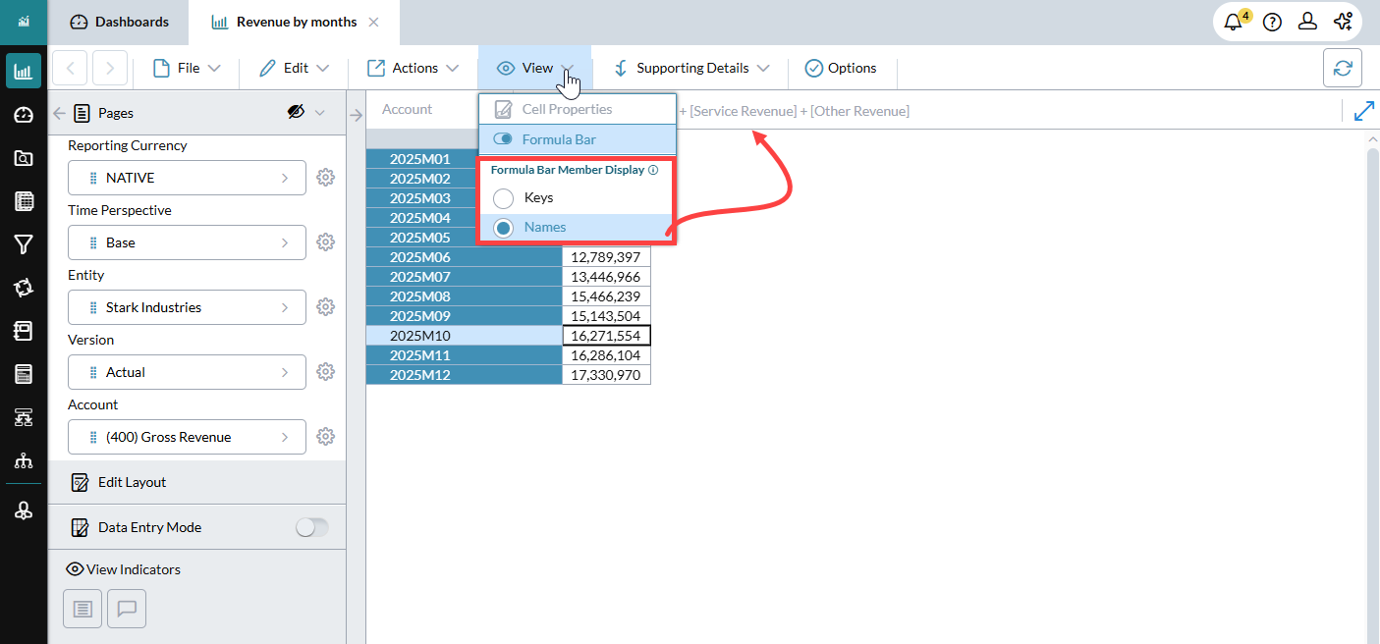Expand grid to full screen
Image resolution: width=1380 pixels, height=644 pixels.
(1363, 111)
